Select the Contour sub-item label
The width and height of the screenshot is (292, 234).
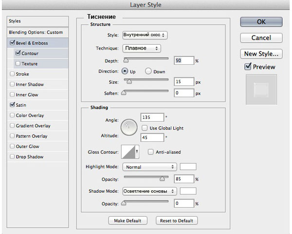pyautogui.click(x=30, y=53)
